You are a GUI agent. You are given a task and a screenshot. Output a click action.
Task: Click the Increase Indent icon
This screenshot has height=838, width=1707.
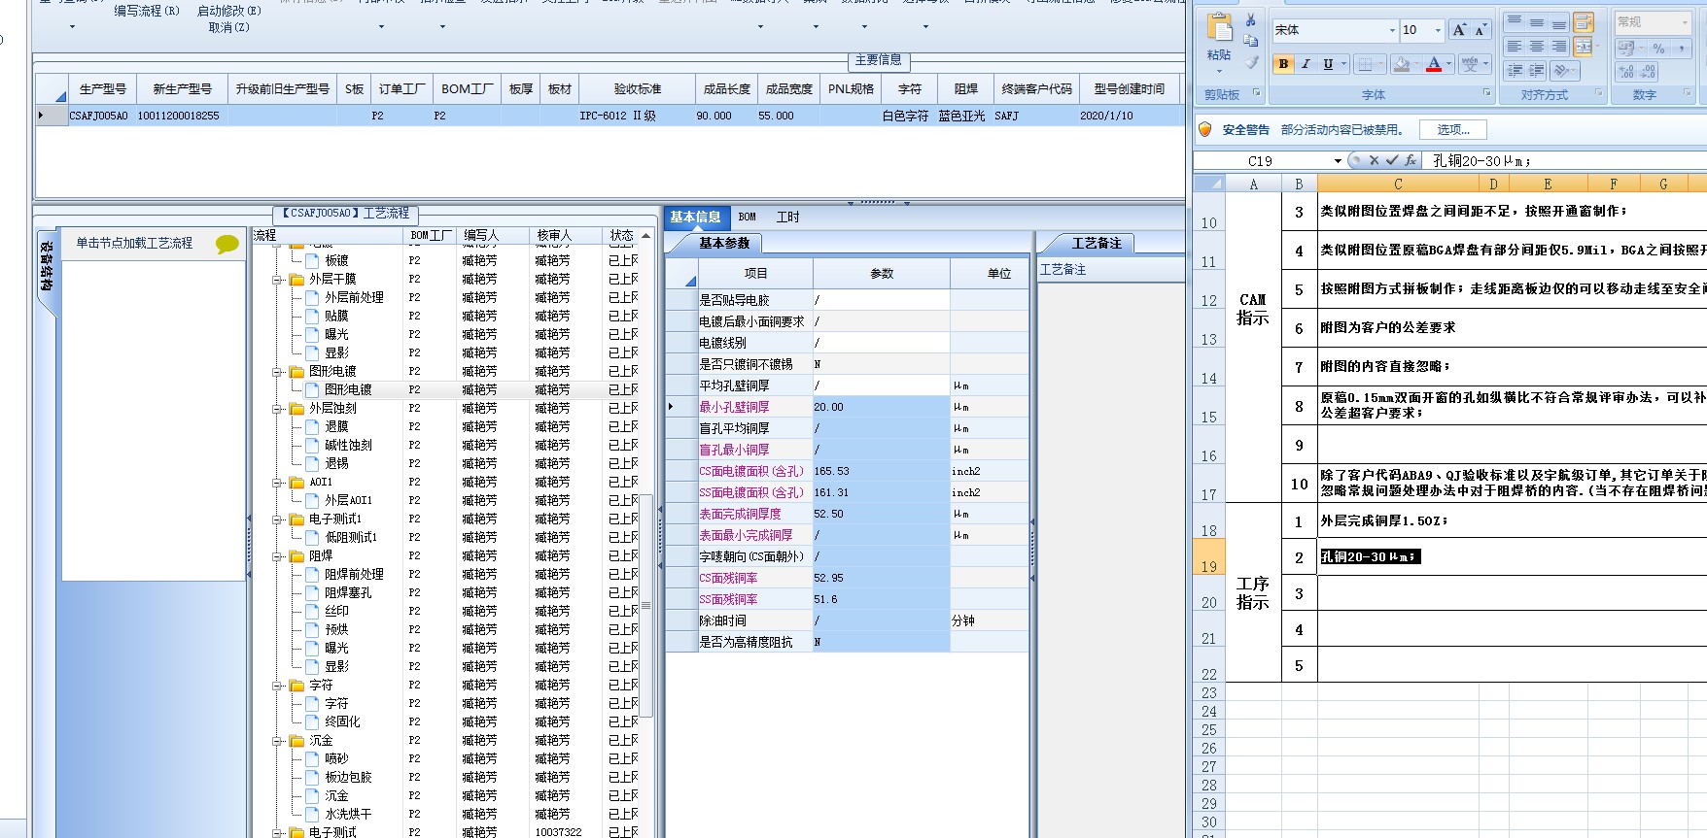(1536, 70)
